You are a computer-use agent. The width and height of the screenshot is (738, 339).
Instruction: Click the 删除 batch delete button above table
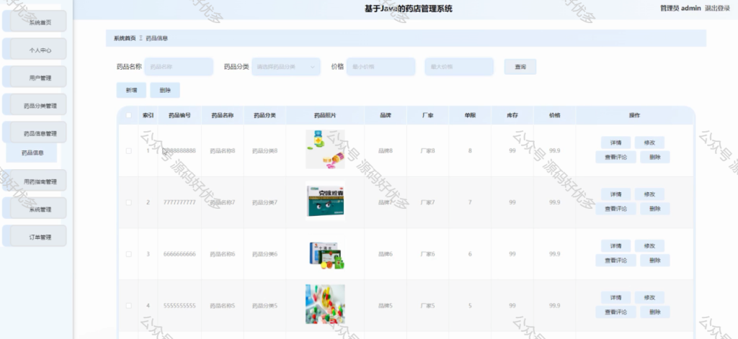tap(165, 90)
